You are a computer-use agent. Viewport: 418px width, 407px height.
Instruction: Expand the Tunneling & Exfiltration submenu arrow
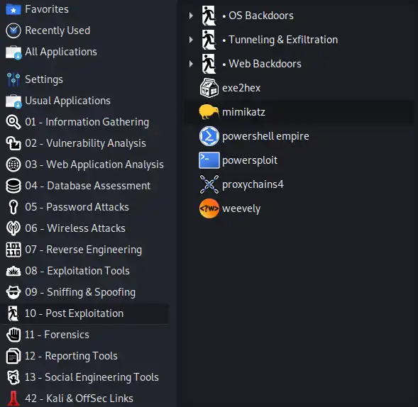click(x=191, y=40)
